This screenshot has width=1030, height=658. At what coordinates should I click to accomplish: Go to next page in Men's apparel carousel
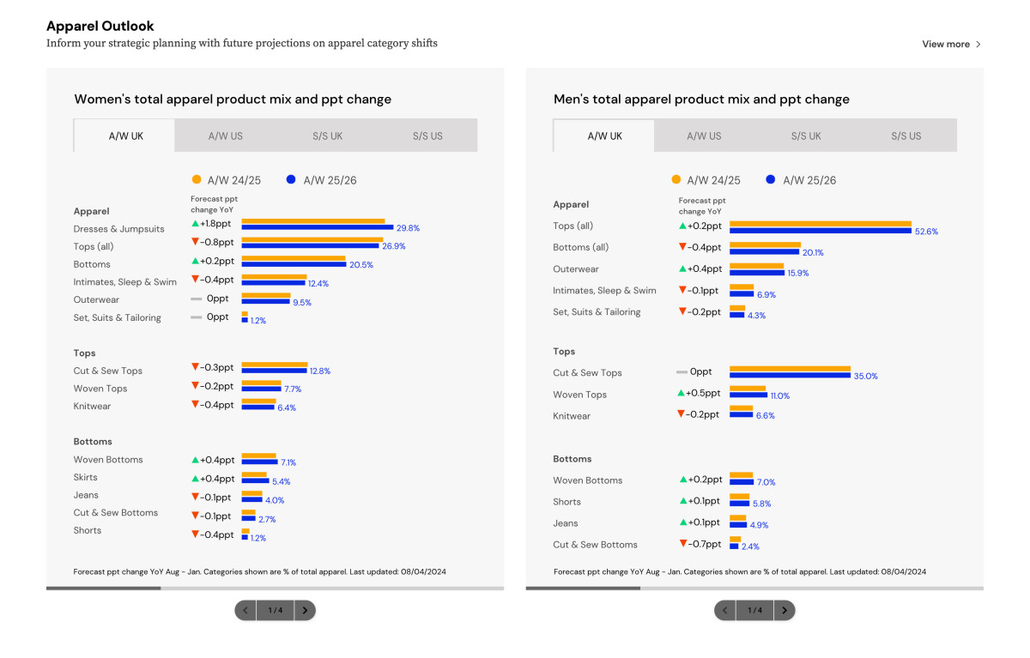coord(785,610)
